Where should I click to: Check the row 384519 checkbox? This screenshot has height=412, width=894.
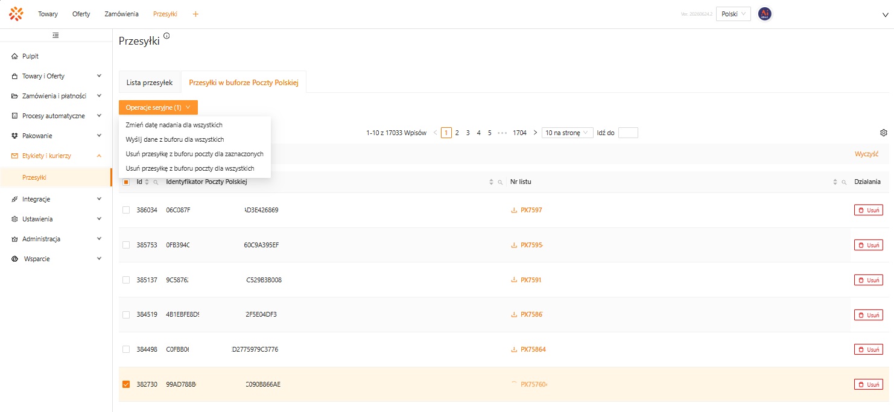pos(126,314)
